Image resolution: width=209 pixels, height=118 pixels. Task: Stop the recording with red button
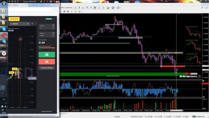point(47,1)
